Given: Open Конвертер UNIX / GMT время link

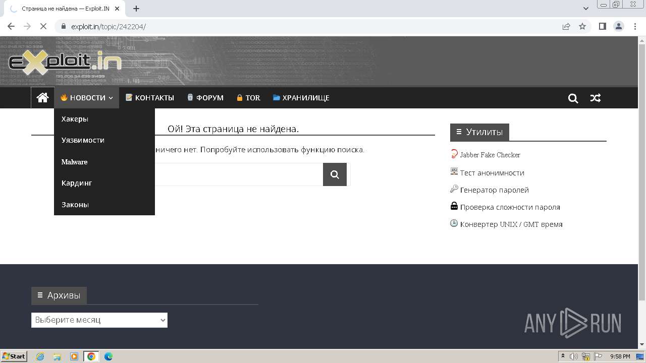Looking at the screenshot, I should [x=511, y=224].
